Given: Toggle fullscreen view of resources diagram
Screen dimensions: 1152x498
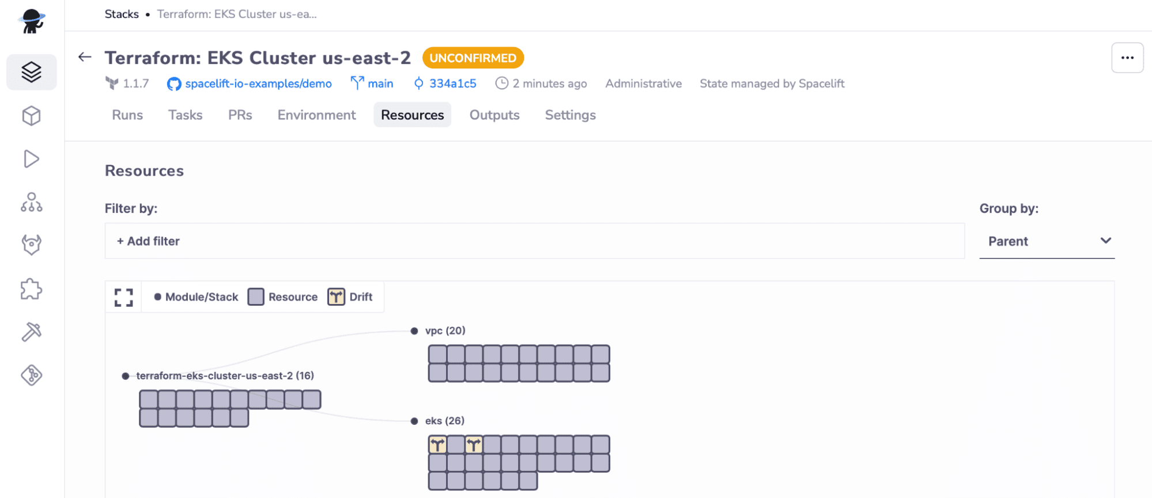Looking at the screenshot, I should (x=123, y=297).
